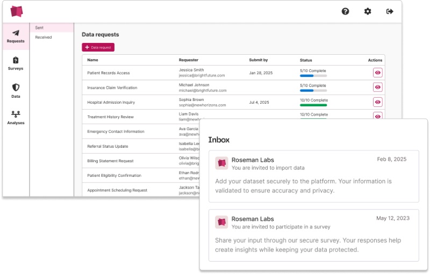Click requester name Sophia Brown
Viewport: 430px width, 274px height.
pyautogui.click(x=191, y=100)
